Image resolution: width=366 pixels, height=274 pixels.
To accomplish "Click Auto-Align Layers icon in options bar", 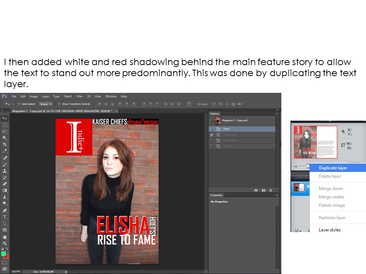I will (x=189, y=104).
